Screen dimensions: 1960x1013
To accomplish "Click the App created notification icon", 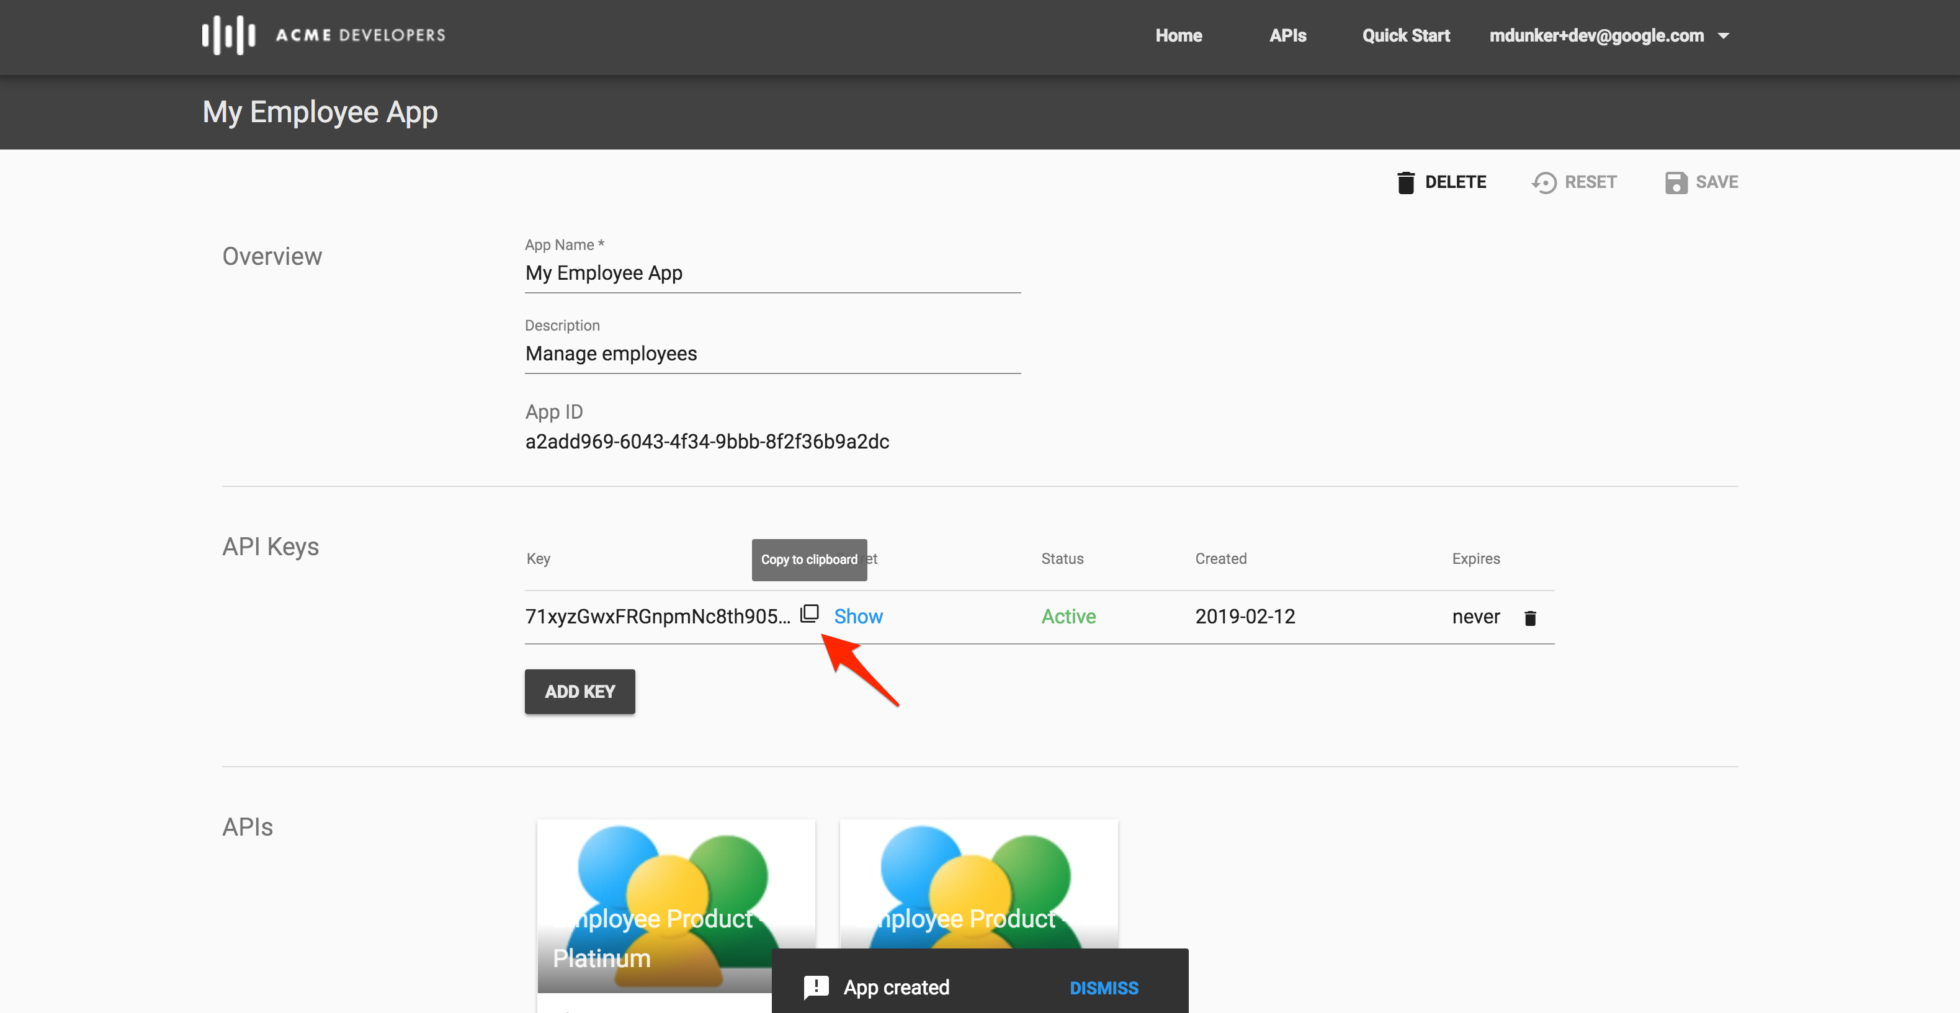I will click(x=817, y=987).
